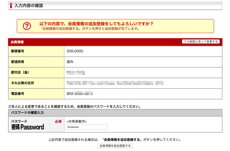Click the 郵便番号 label cell

pyautogui.click(x=36, y=51)
